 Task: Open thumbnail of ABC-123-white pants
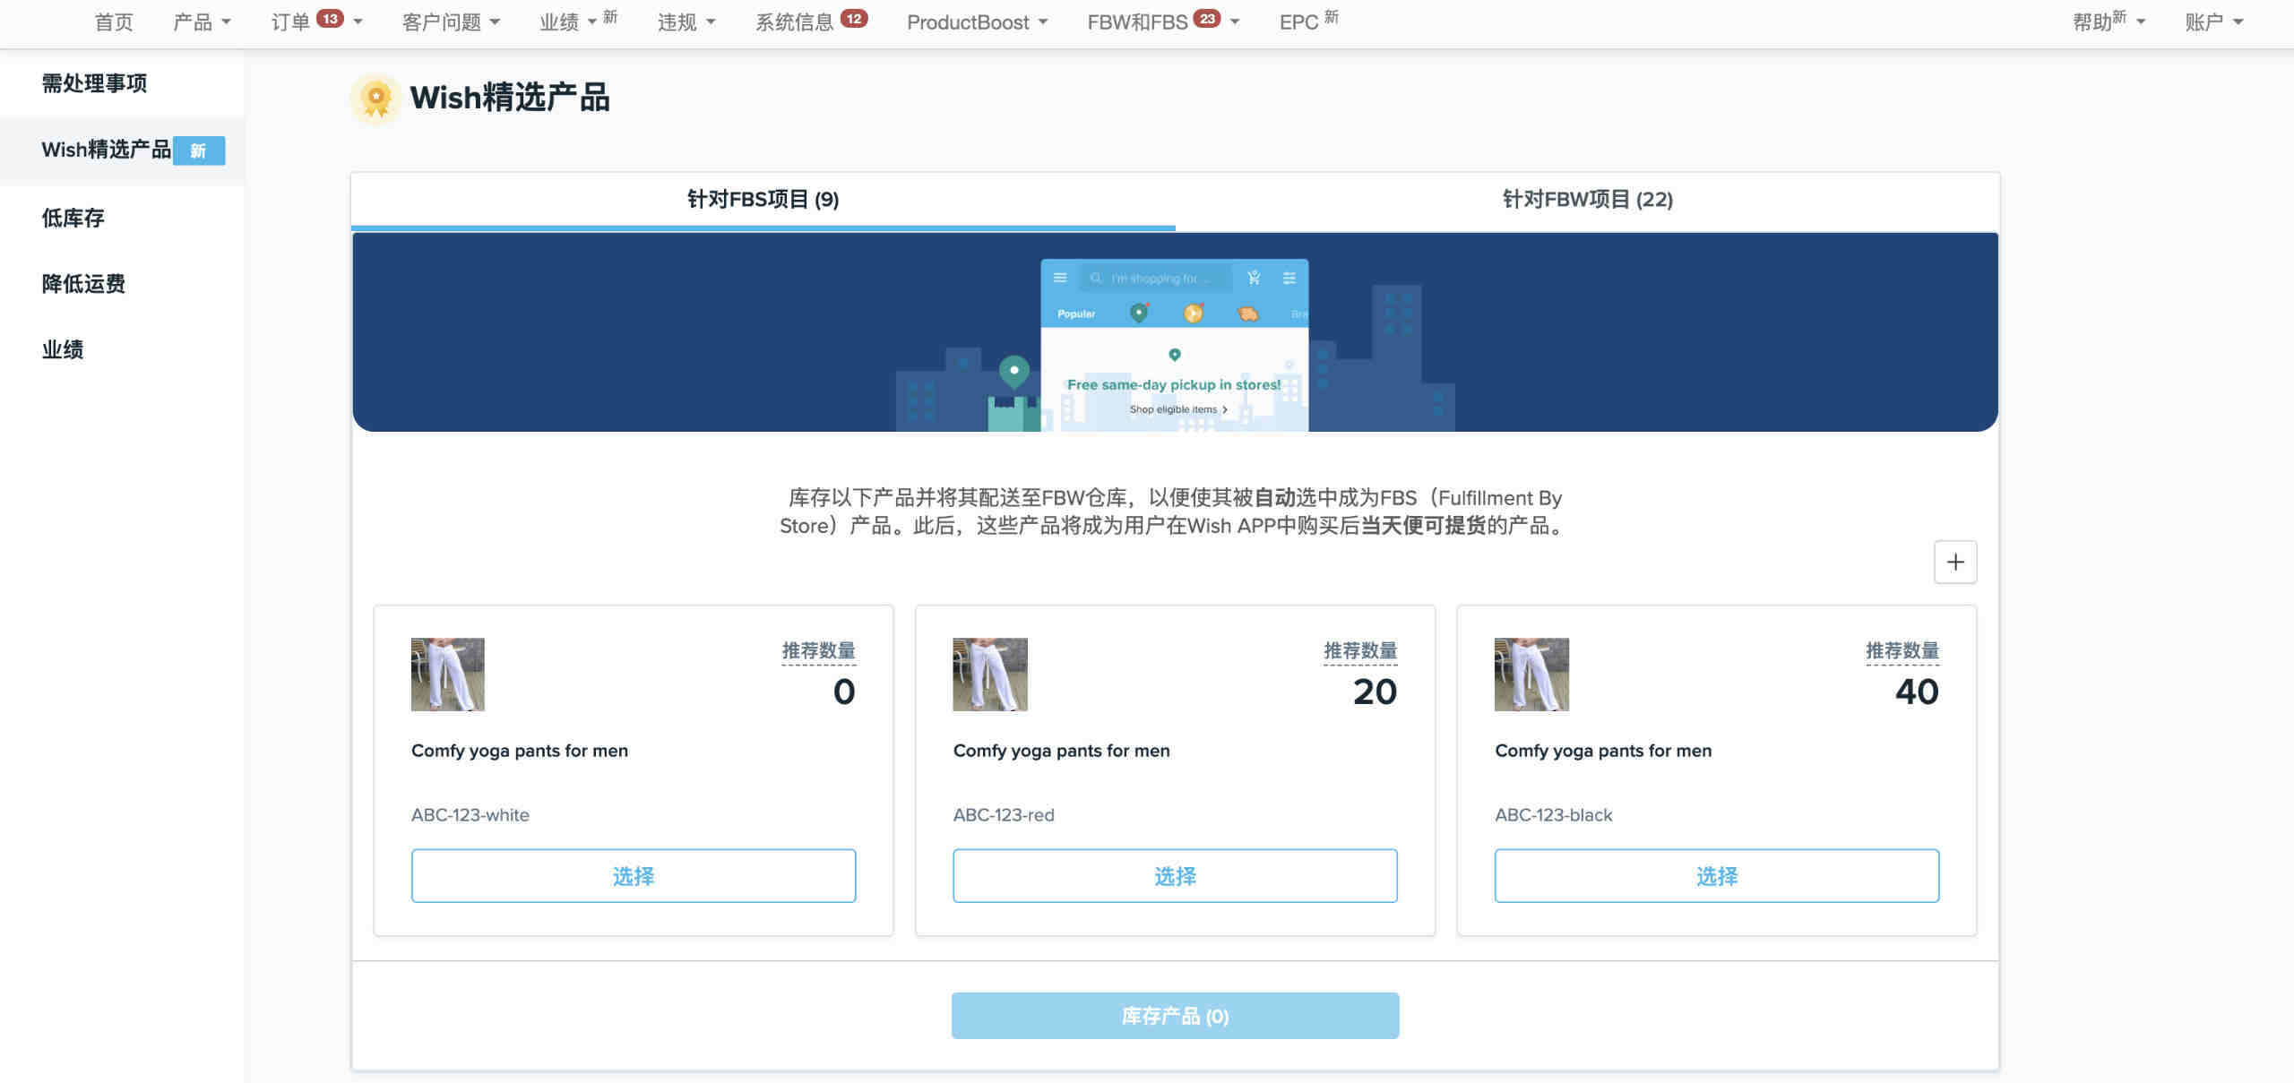[447, 675]
